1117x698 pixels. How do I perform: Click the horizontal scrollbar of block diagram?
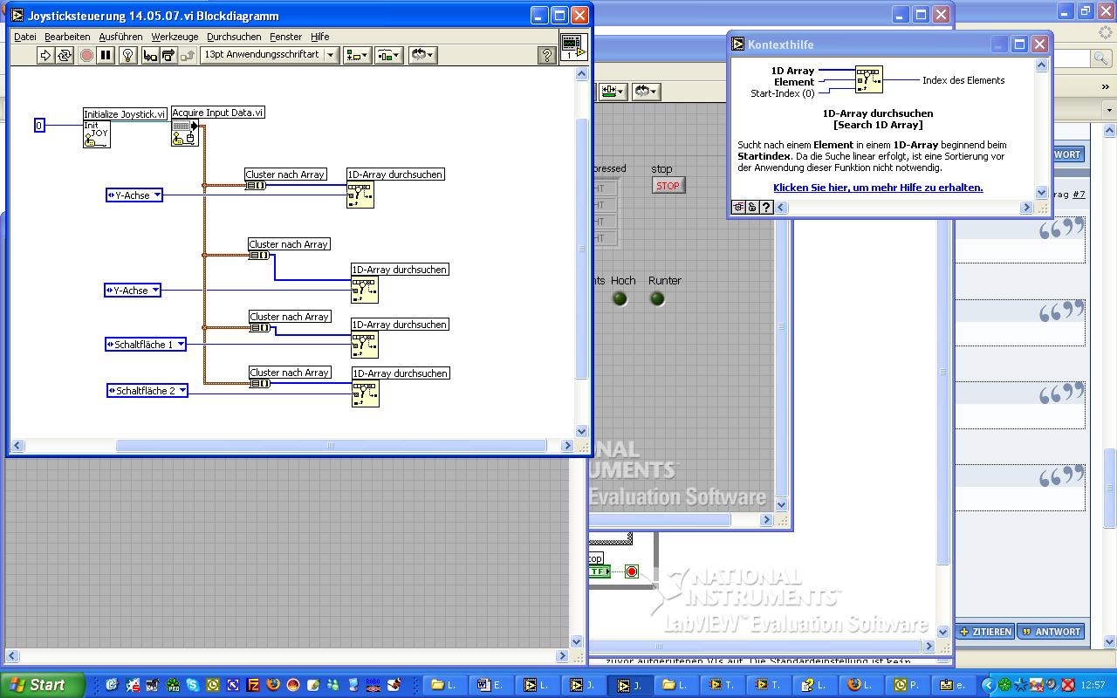point(331,445)
